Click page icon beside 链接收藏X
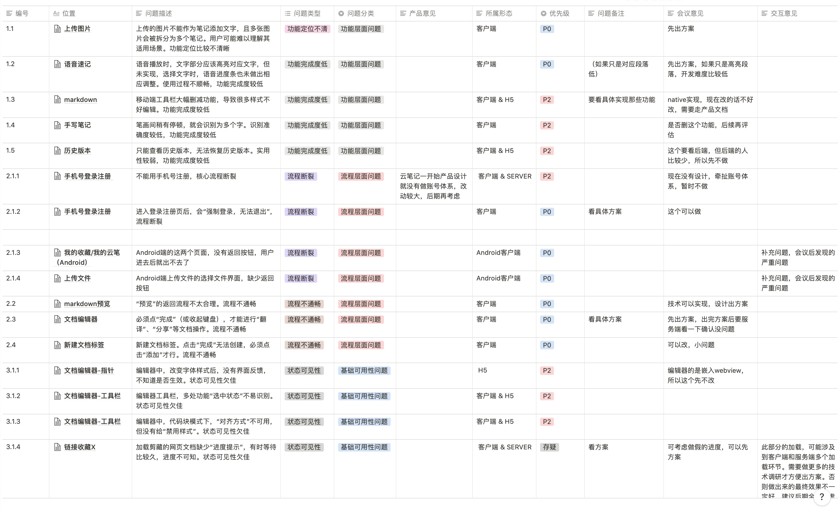Screen dimensions: 838x513 point(57,447)
